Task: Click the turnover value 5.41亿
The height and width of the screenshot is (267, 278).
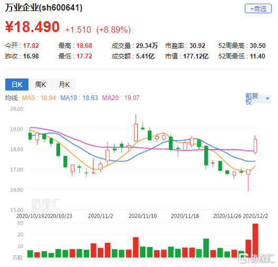Action: pos(145,56)
